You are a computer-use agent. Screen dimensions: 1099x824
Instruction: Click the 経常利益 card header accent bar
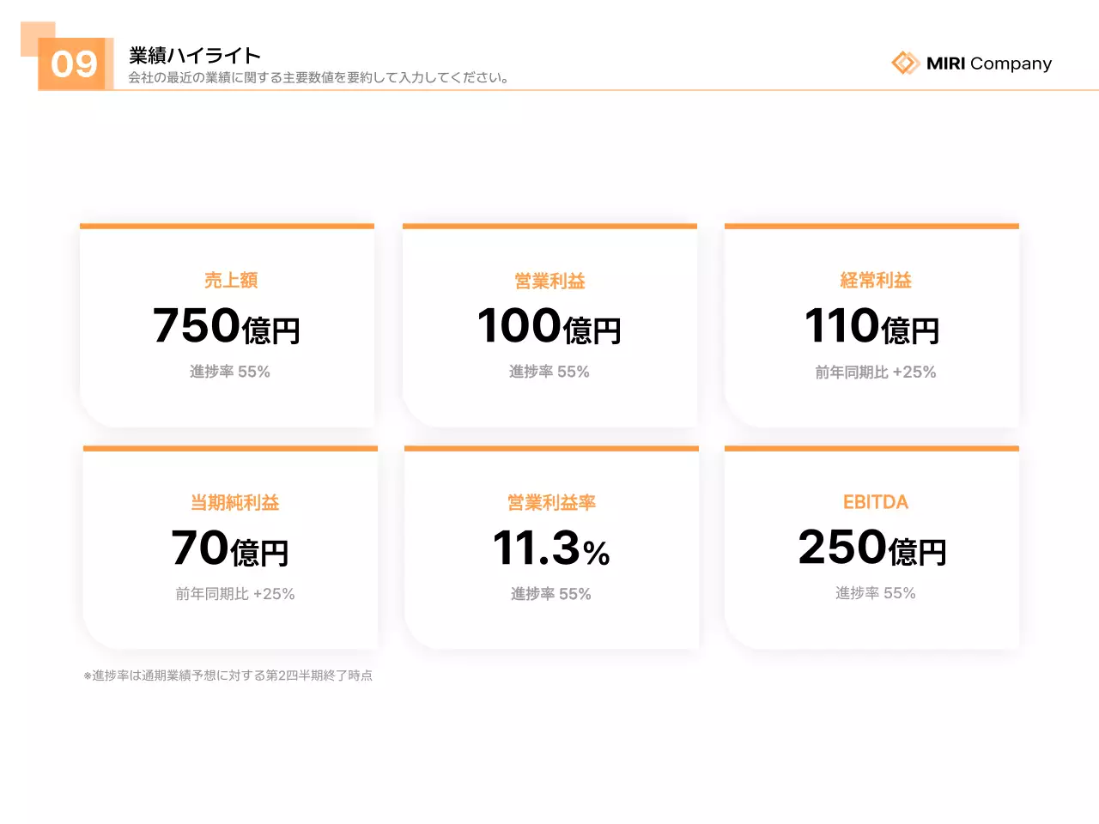(x=872, y=227)
